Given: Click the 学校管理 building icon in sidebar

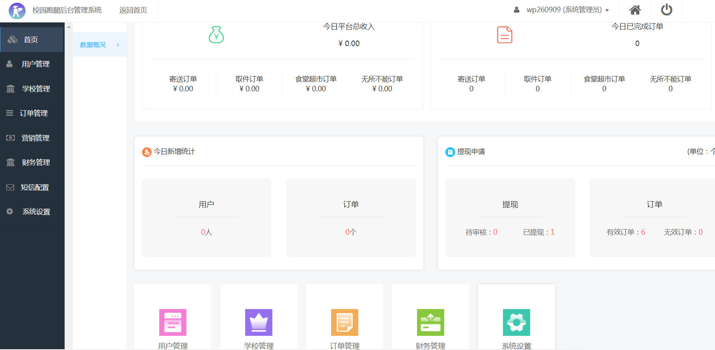Looking at the screenshot, I should [11, 89].
